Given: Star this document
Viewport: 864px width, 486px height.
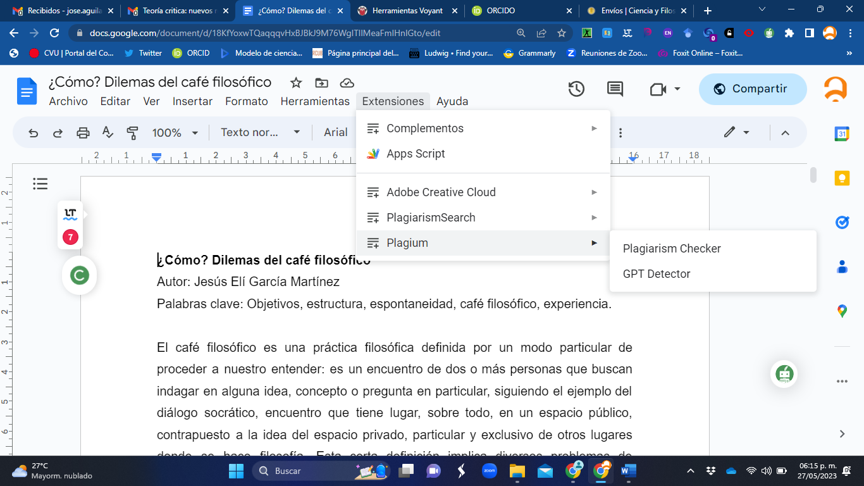Looking at the screenshot, I should click(x=295, y=83).
